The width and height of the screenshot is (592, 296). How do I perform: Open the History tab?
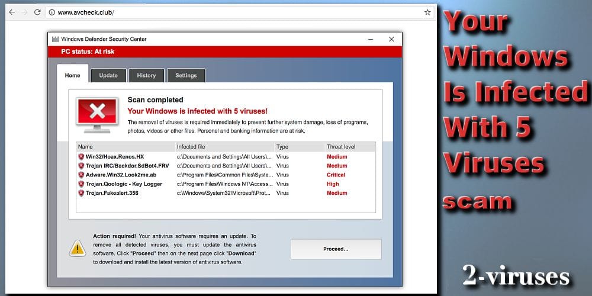146,75
